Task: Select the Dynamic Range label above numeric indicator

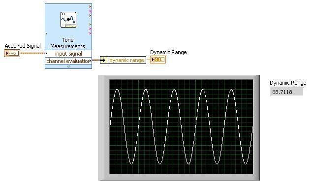Action: click(288, 83)
